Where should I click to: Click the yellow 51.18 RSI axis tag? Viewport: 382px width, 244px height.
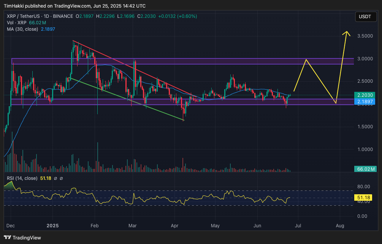click(363, 198)
